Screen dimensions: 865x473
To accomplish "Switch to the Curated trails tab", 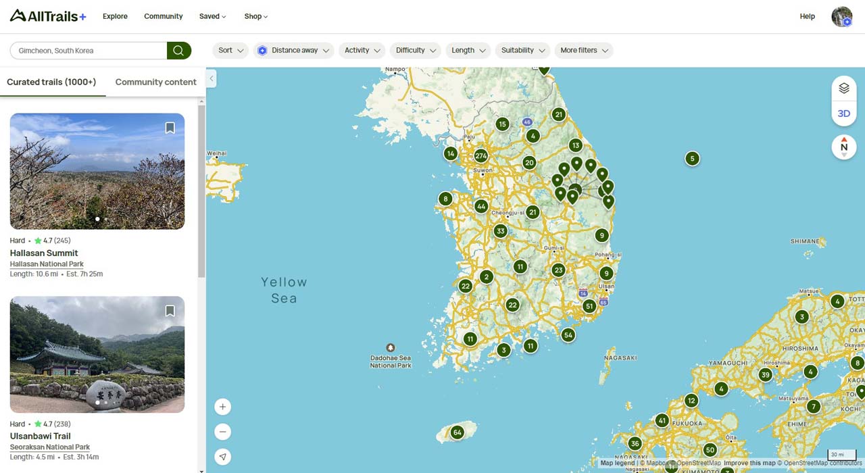I will coord(51,82).
